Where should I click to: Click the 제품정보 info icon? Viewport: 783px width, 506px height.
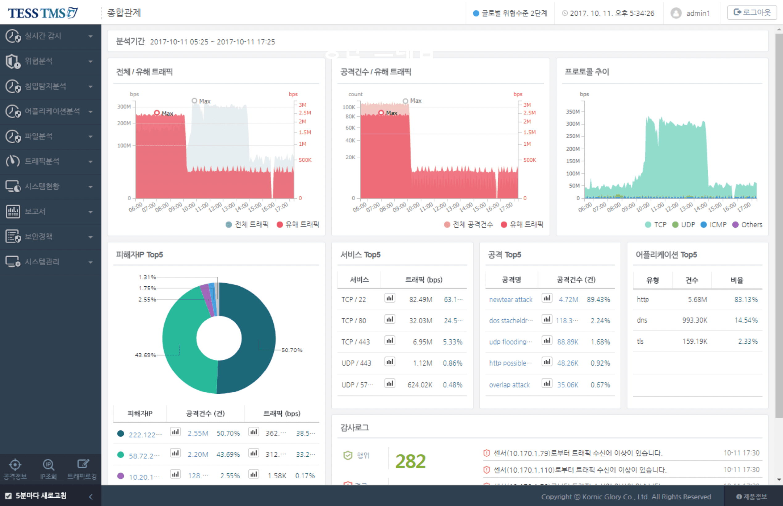click(739, 496)
